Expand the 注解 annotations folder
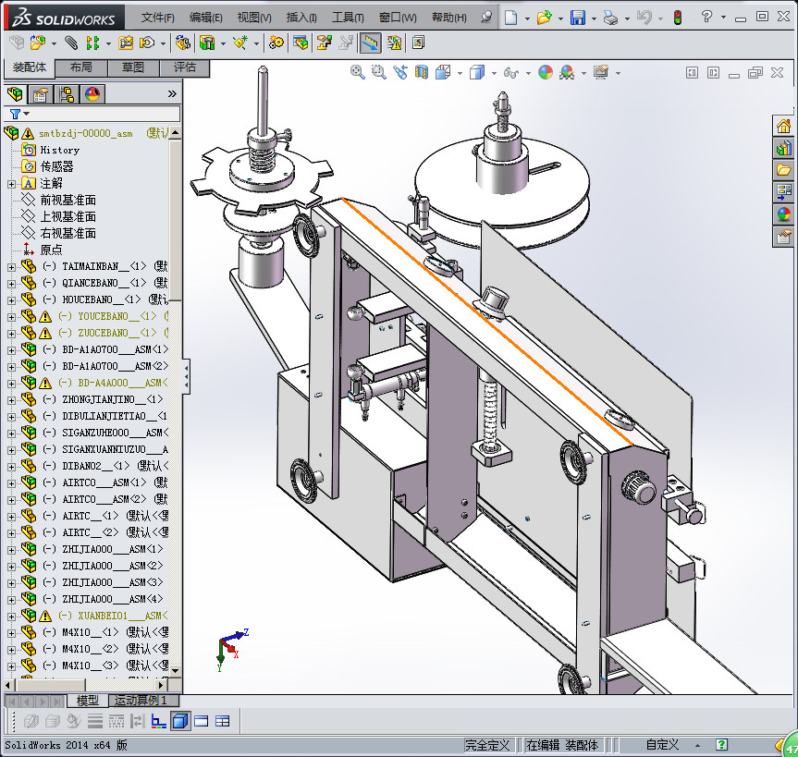 click(x=11, y=183)
